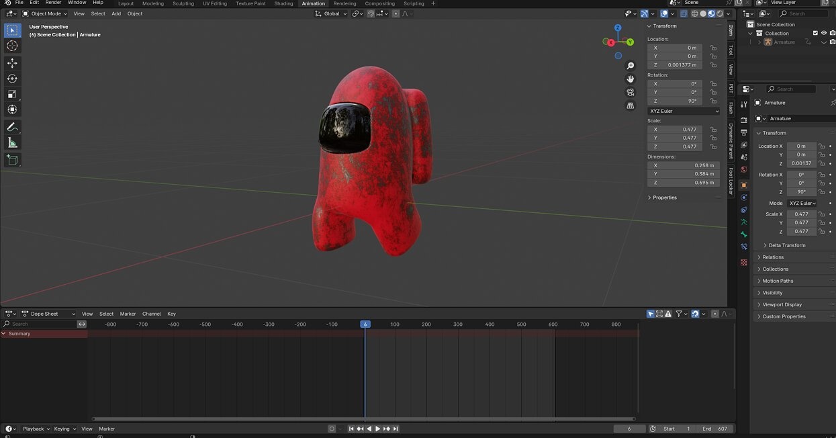Pick the Scale tool

coord(12,94)
